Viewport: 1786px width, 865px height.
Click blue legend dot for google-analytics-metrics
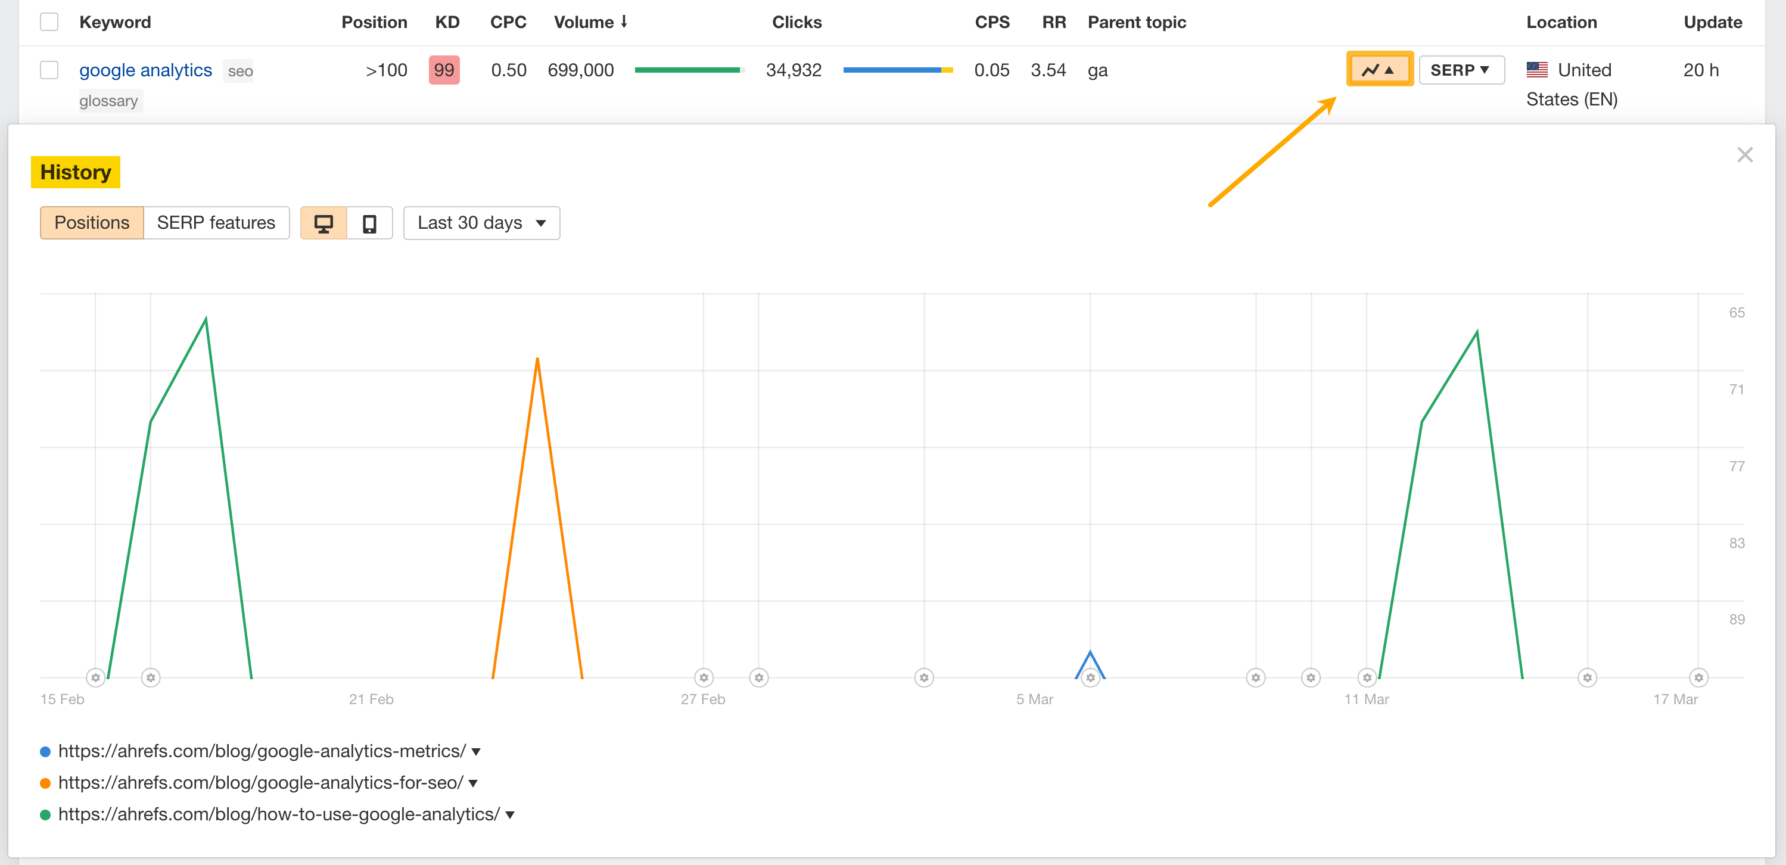tap(45, 752)
